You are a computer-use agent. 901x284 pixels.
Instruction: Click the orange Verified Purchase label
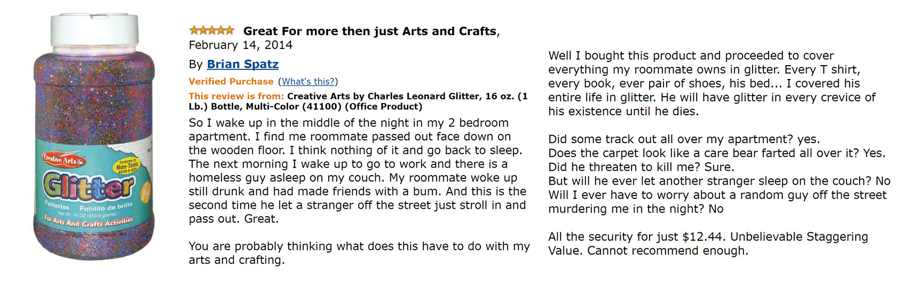(231, 81)
